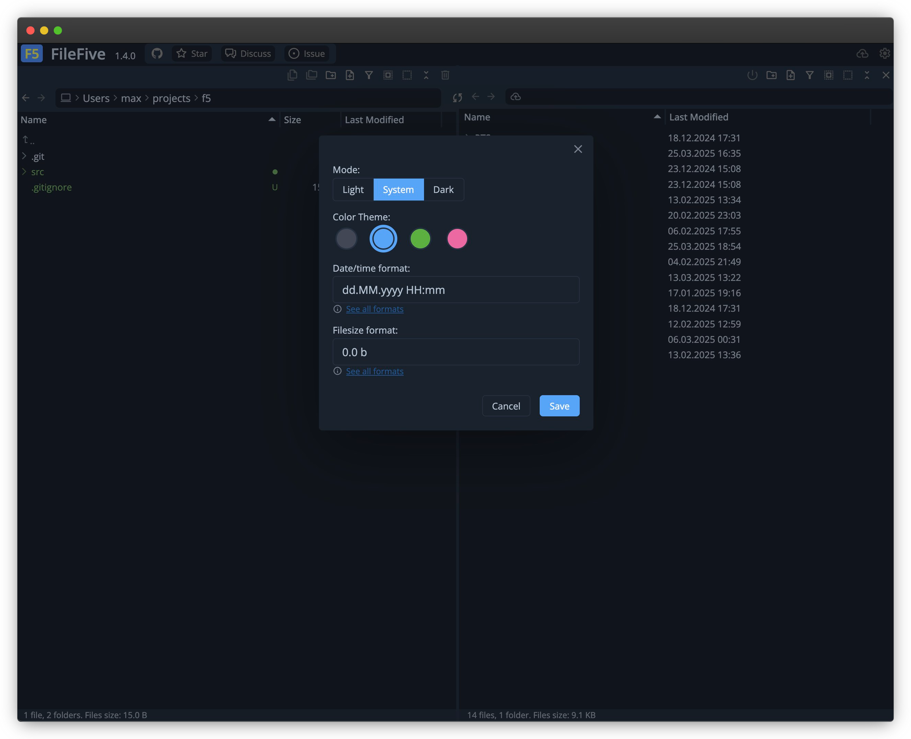Select Light mode option
Image resolution: width=911 pixels, height=739 pixels.
point(353,190)
